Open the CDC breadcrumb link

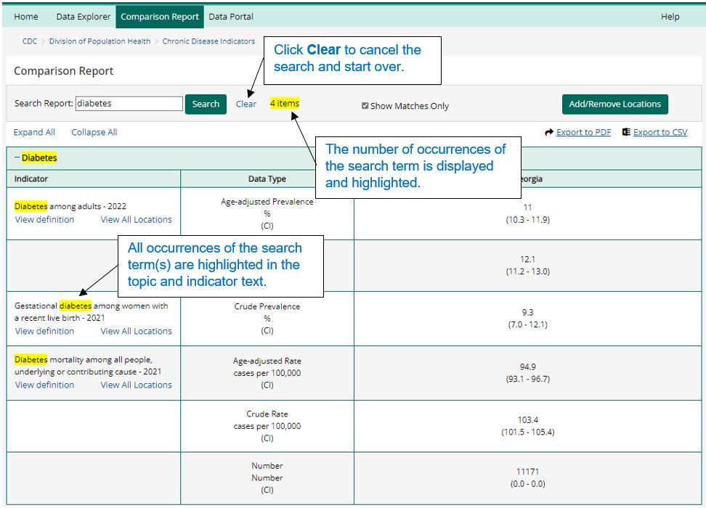click(29, 41)
